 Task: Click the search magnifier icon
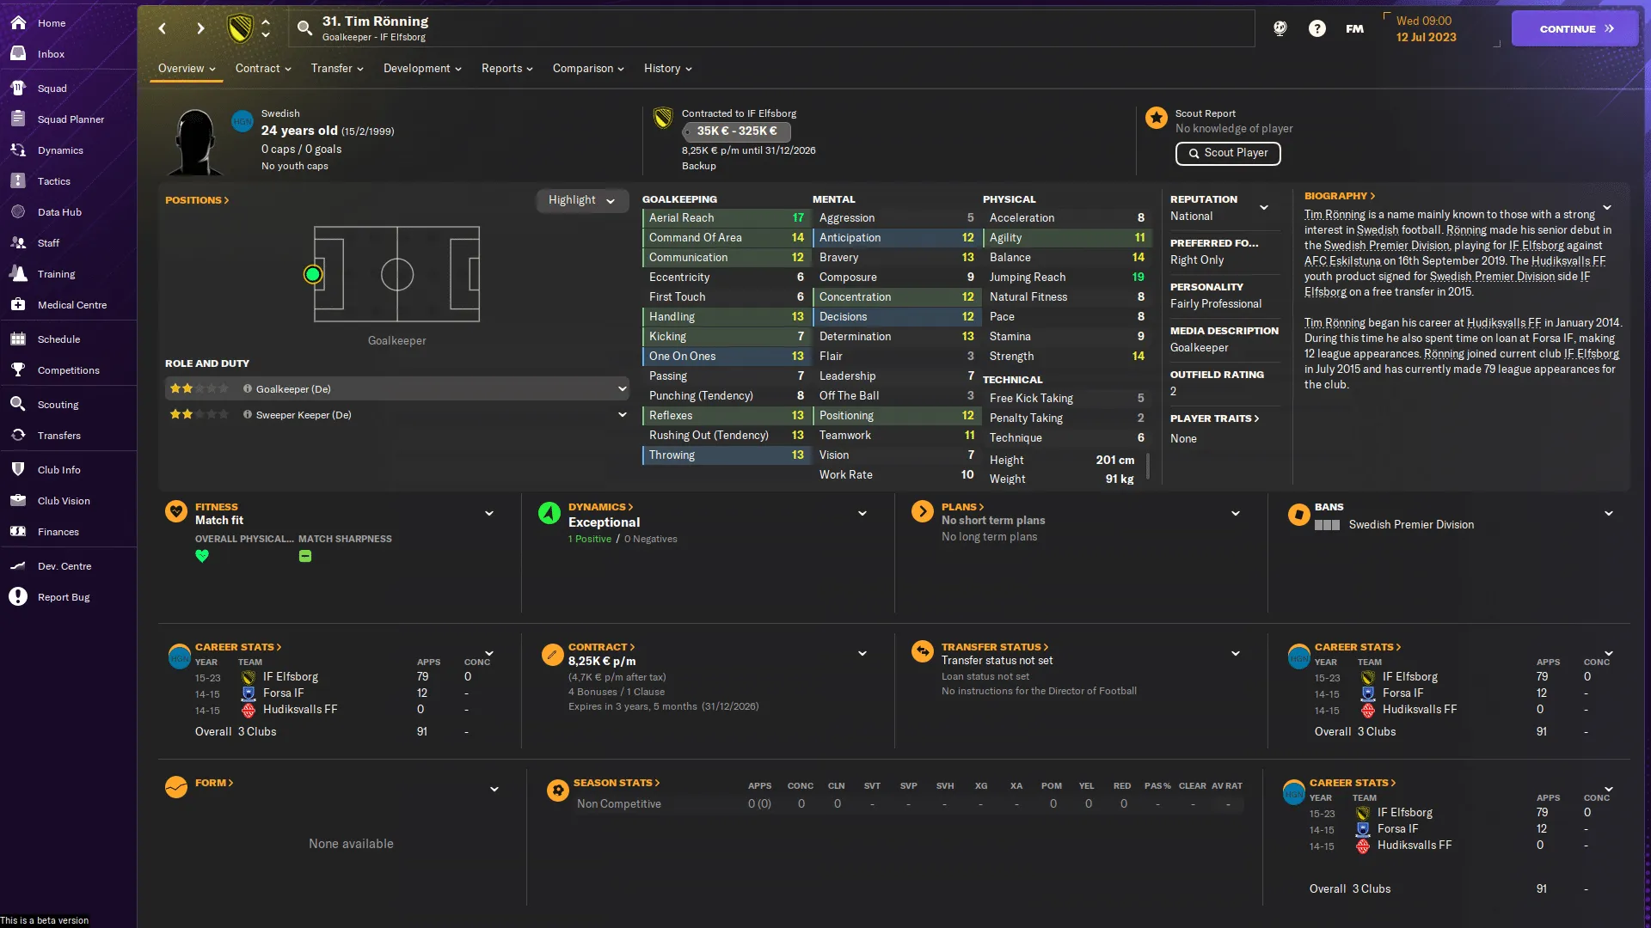click(x=304, y=28)
